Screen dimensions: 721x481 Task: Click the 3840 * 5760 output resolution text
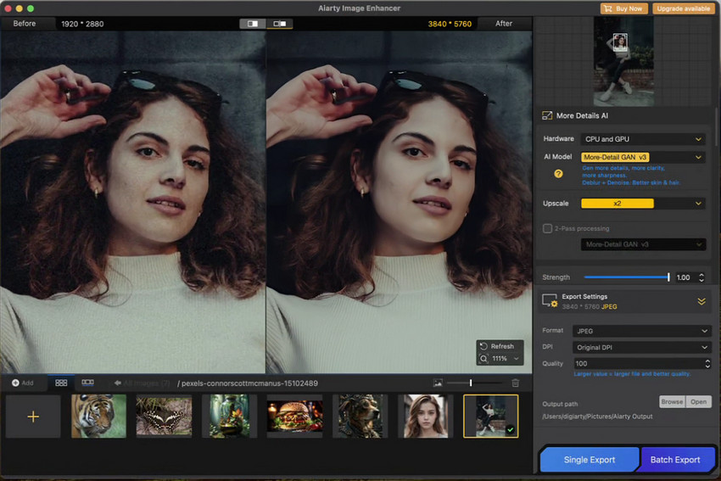(x=450, y=24)
